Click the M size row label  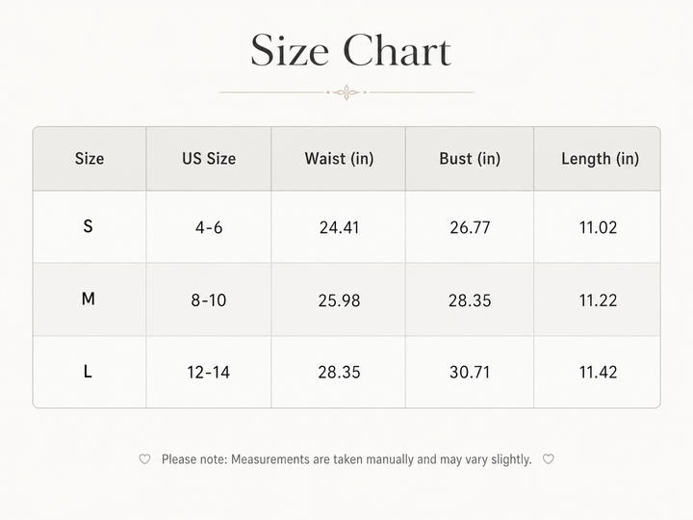pyautogui.click(x=88, y=299)
